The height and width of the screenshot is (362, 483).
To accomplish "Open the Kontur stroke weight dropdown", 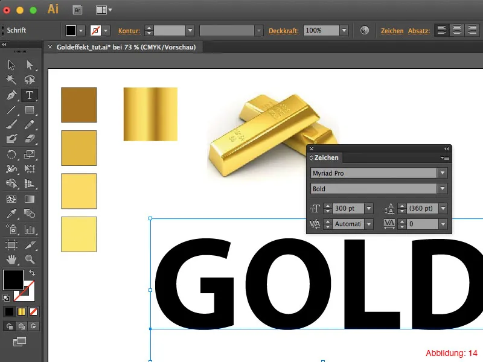I will pyautogui.click(x=190, y=31).
